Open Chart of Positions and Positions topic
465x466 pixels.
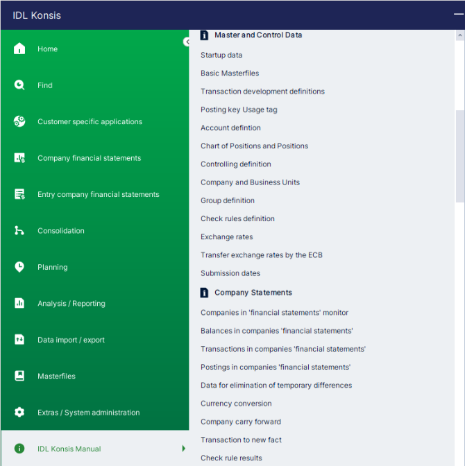point(255,146)
